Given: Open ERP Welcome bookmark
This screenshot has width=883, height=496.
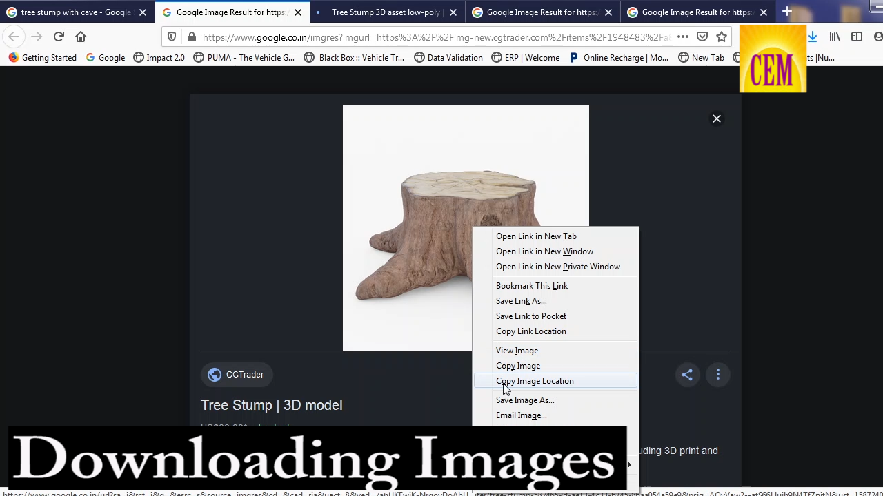Looking at the screenshot, I should (526, 58).
